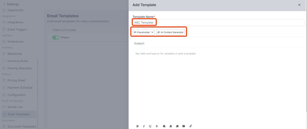The width and height of the screenshot is (307, 129).
Task: Click the Integrations icon in the sidebar
Action: pos(4,22)
